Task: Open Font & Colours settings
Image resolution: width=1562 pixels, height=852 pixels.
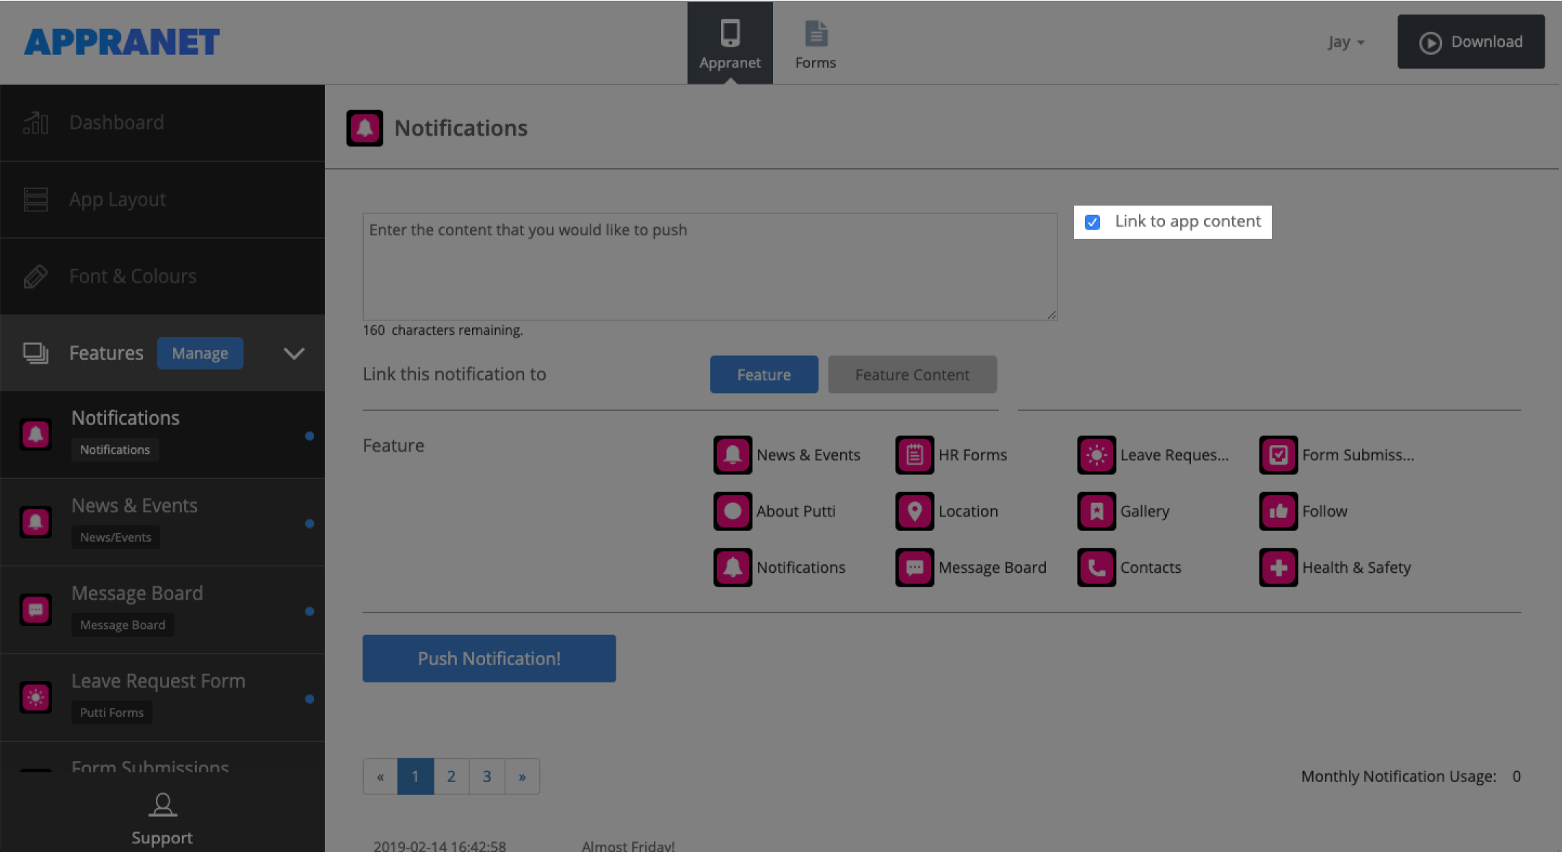Action: click(162, 276)
